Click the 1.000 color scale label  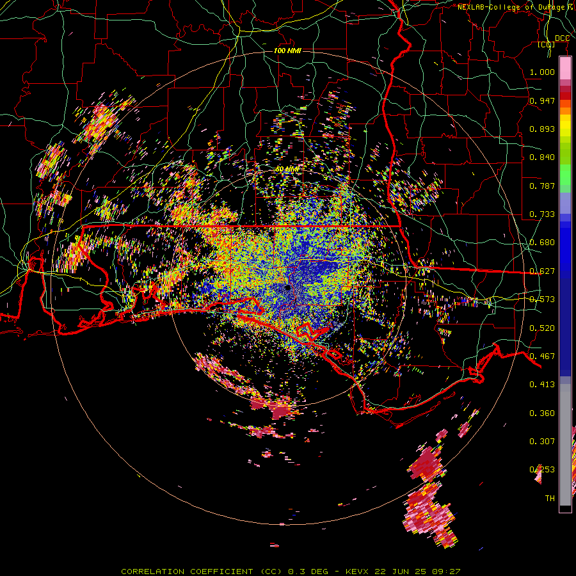click(x=542, y=72)
